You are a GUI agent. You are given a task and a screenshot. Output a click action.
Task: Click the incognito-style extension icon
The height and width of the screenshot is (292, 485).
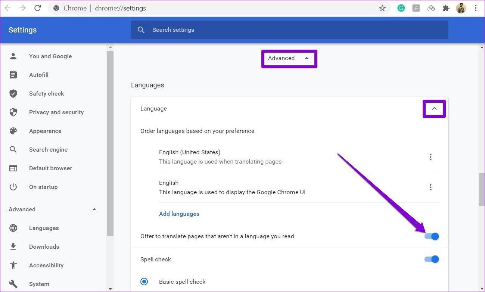coord(431,8)
